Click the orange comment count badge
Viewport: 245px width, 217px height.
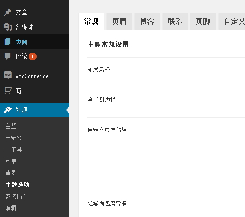click(x=32, y=56)
